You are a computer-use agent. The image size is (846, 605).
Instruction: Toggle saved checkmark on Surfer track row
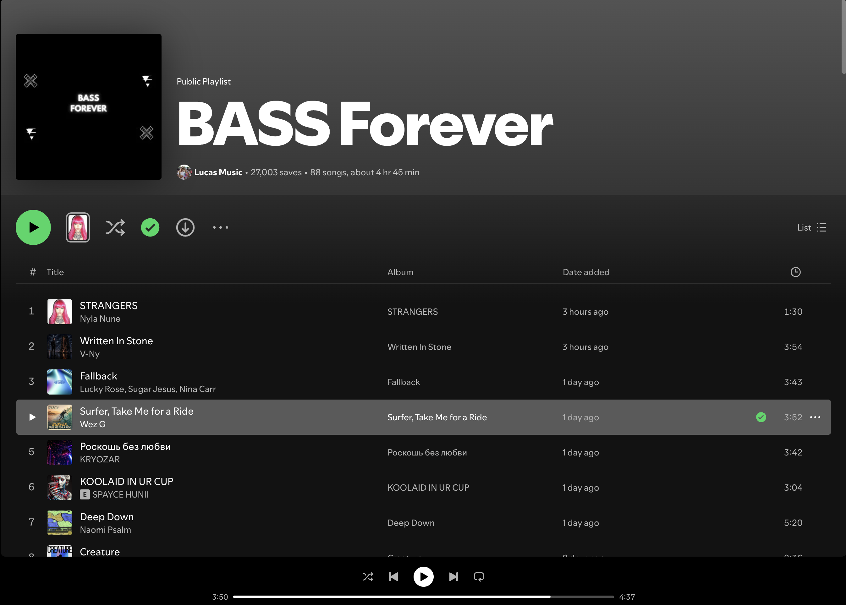(x=761, y=417)
